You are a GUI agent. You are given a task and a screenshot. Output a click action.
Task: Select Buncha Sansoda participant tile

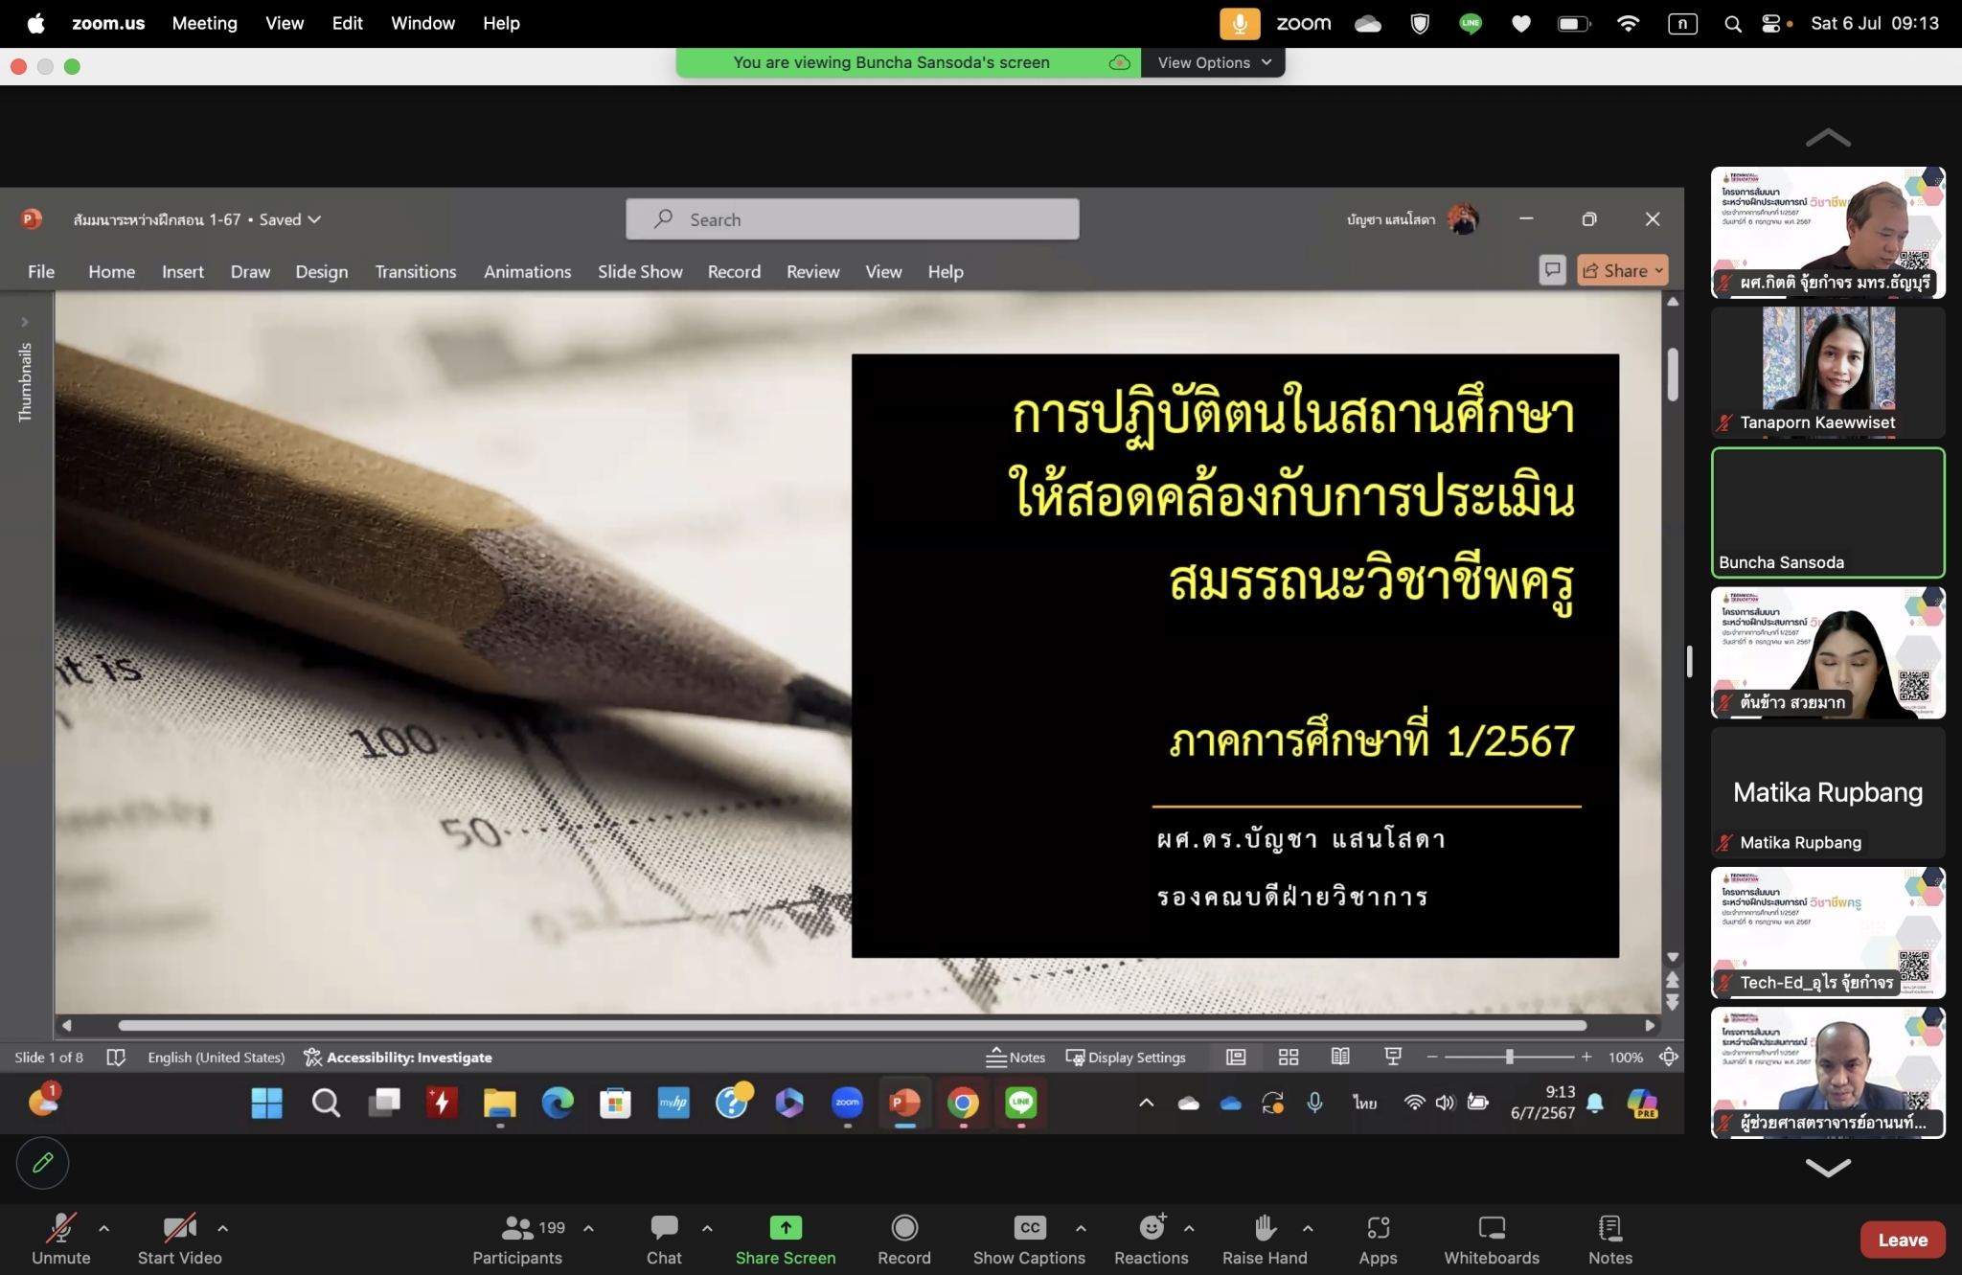coord(1828,512)
